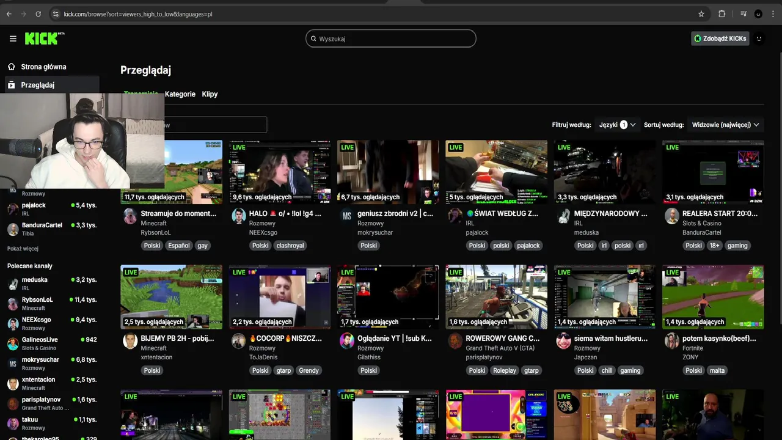Click the malta tag on ZONY stream
The height and width of the screenshot is (440, 782).
[x=717, y=370]
